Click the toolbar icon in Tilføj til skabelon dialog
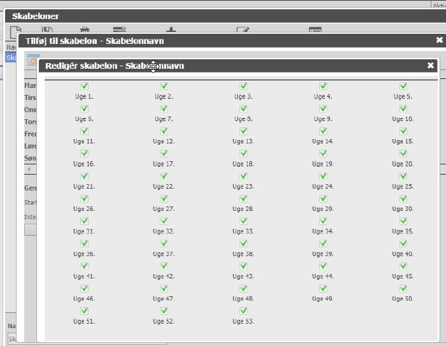The width and height of the screenshot is (446, 346). (x=32, y=60)
